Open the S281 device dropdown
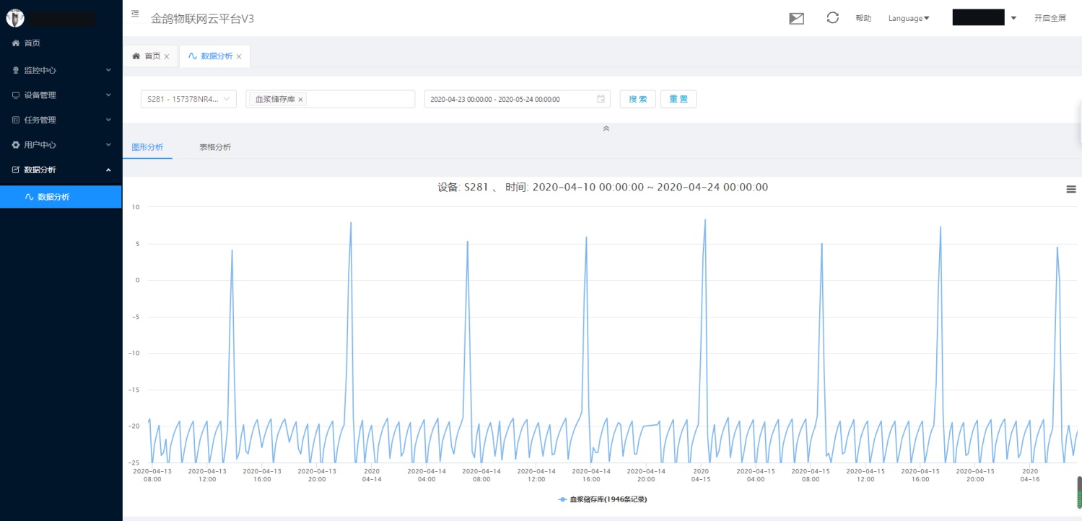1082x521 pixels. (188, 100)
